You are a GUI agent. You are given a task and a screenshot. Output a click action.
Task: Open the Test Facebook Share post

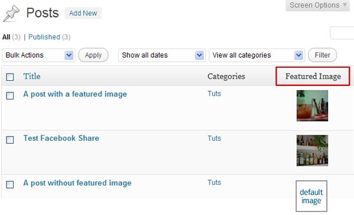pos(61,138)
